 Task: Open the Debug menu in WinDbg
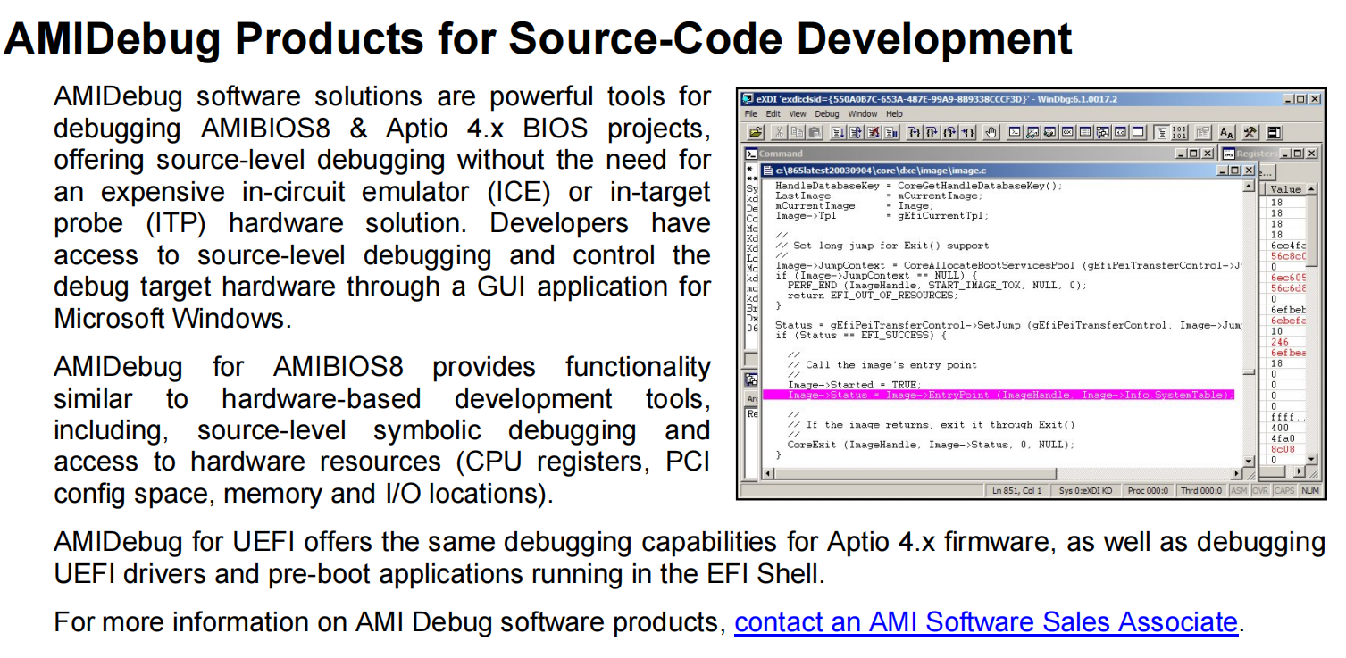[x=827, y=113]
